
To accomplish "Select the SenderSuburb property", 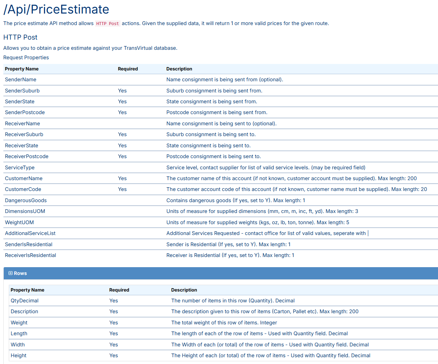I will (x=22, y=90).
